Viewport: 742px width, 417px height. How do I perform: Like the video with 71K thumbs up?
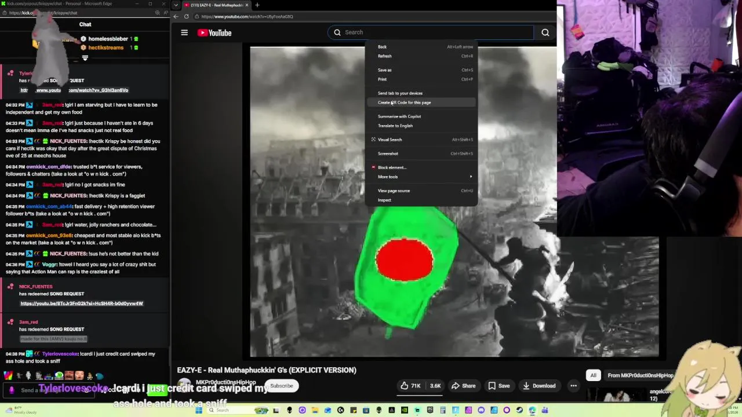pyautogui.click(x=410, y=386)
